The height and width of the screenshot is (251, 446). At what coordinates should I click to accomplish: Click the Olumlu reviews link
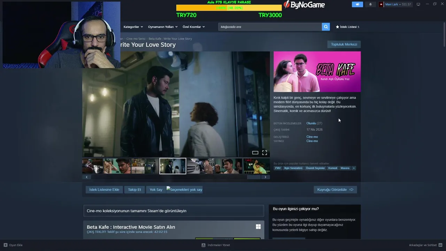tap(311, 123)
